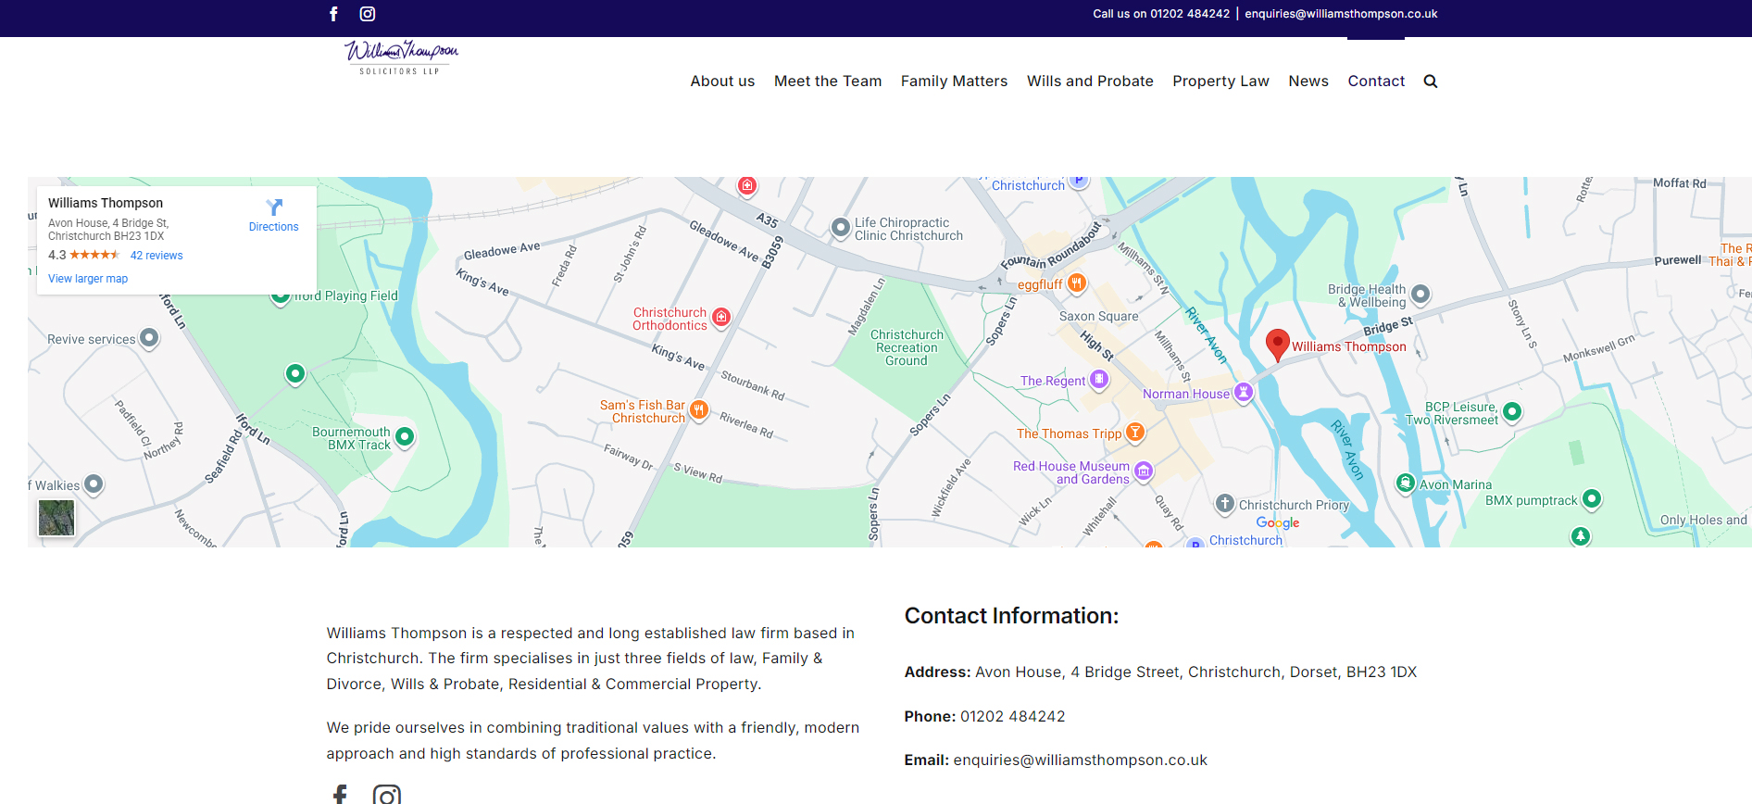The image size is (1752, 804).
Task: Open the Instagram icon in top bar
Action: (x=368, y=14)
